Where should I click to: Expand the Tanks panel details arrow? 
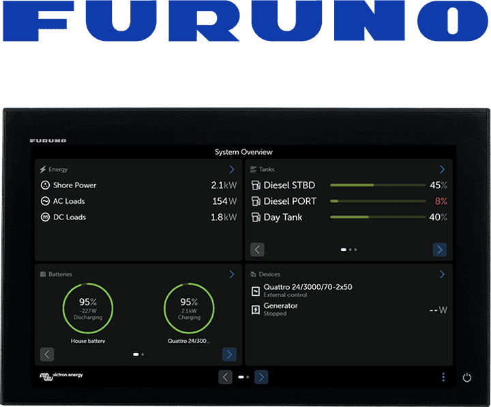point(442,169)
